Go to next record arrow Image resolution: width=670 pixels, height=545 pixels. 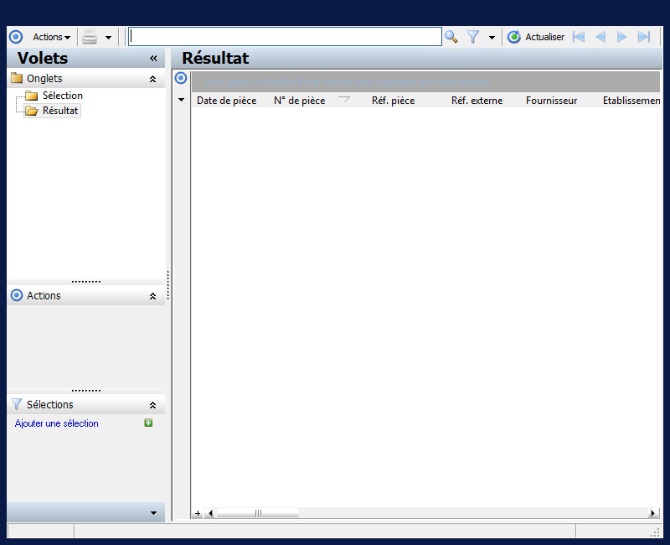[x=621, y=37]
